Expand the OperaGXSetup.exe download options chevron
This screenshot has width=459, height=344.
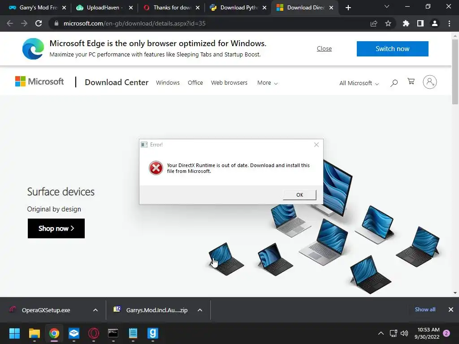click(95, 310)
